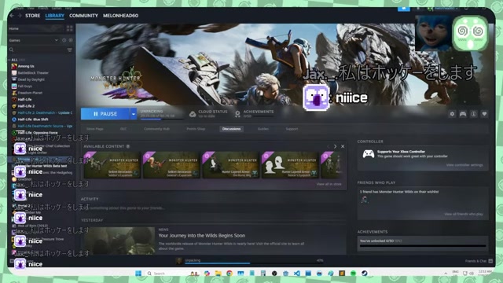Image resolution: width=503 pixels, height=283 pixels.
Task: Show game info icon
Action: click(x=473, y=114)
